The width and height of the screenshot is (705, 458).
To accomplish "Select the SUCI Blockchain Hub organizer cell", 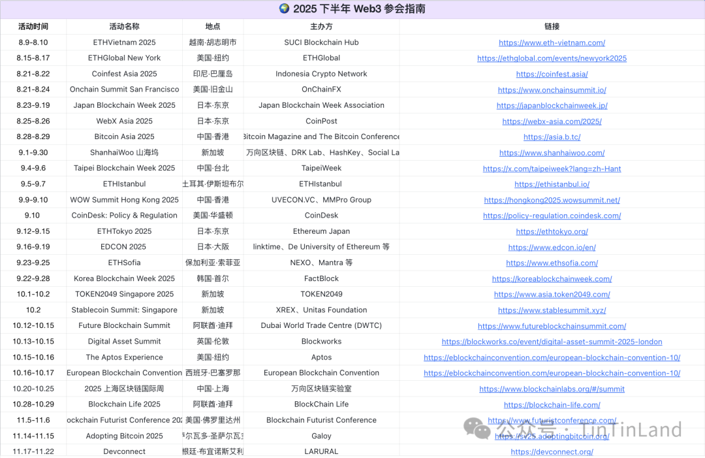I will [x=321, y=42].
